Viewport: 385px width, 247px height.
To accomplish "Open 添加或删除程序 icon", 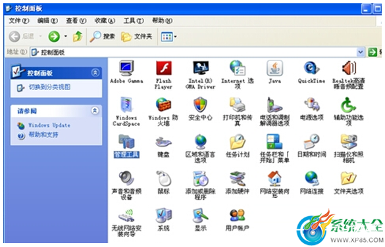I will pos(201,179).
